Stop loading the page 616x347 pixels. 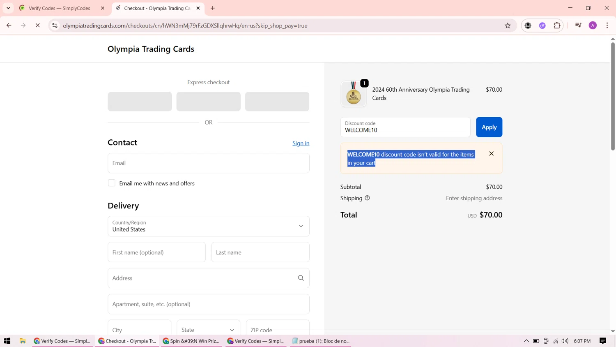coord(37,25)
